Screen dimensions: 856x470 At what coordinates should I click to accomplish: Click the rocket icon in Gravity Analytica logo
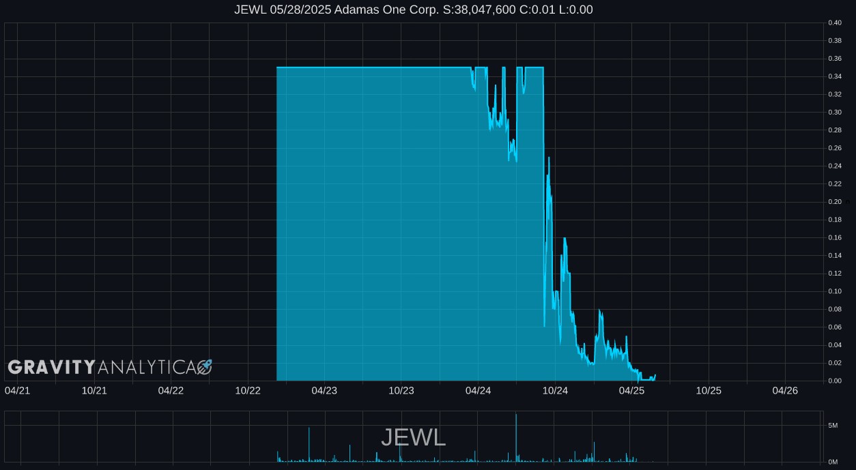click(x=205, y=367)
